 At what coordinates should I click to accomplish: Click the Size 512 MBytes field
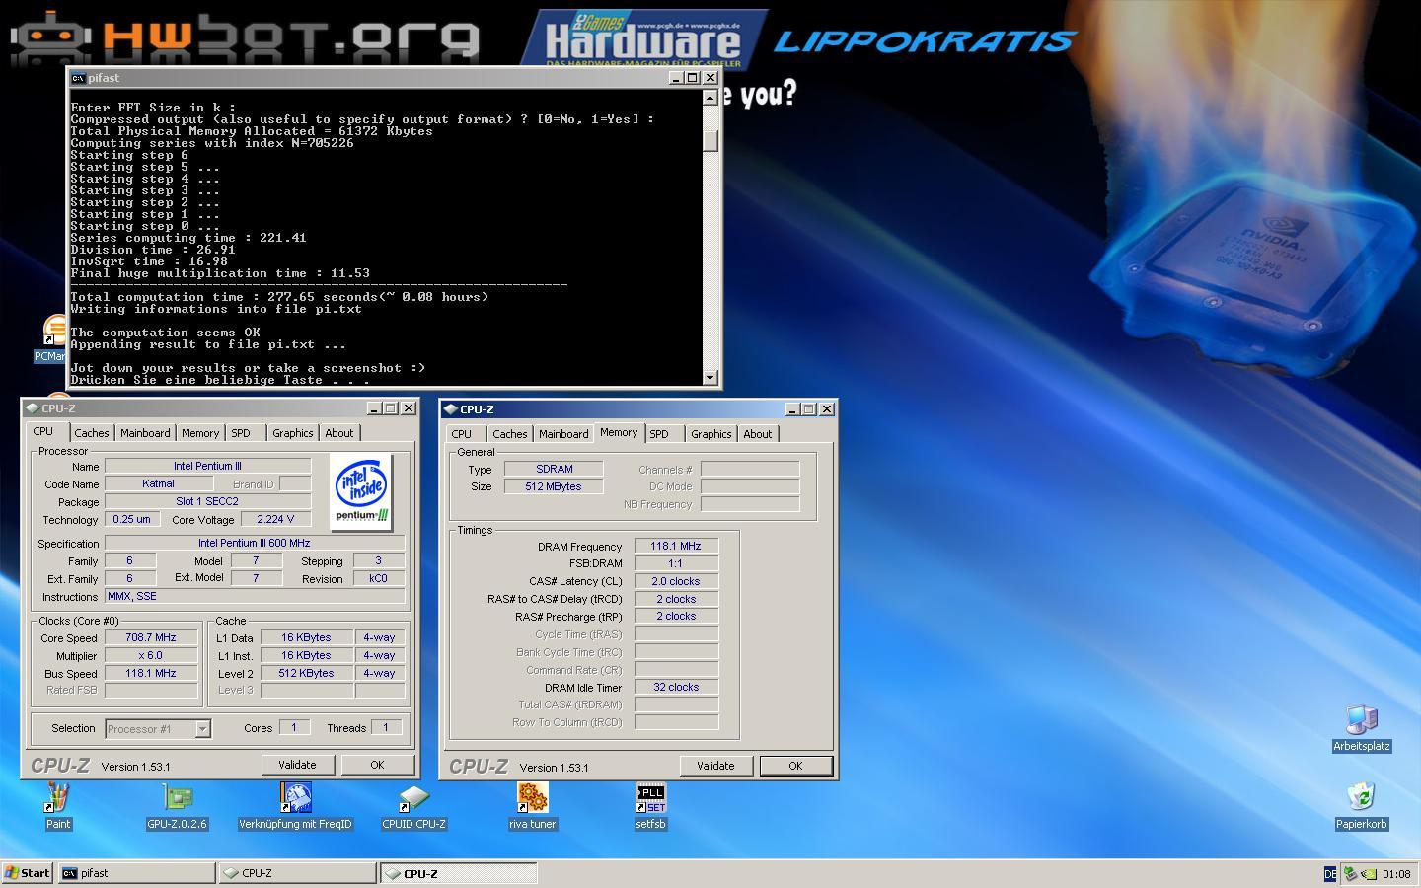point(554,487)
